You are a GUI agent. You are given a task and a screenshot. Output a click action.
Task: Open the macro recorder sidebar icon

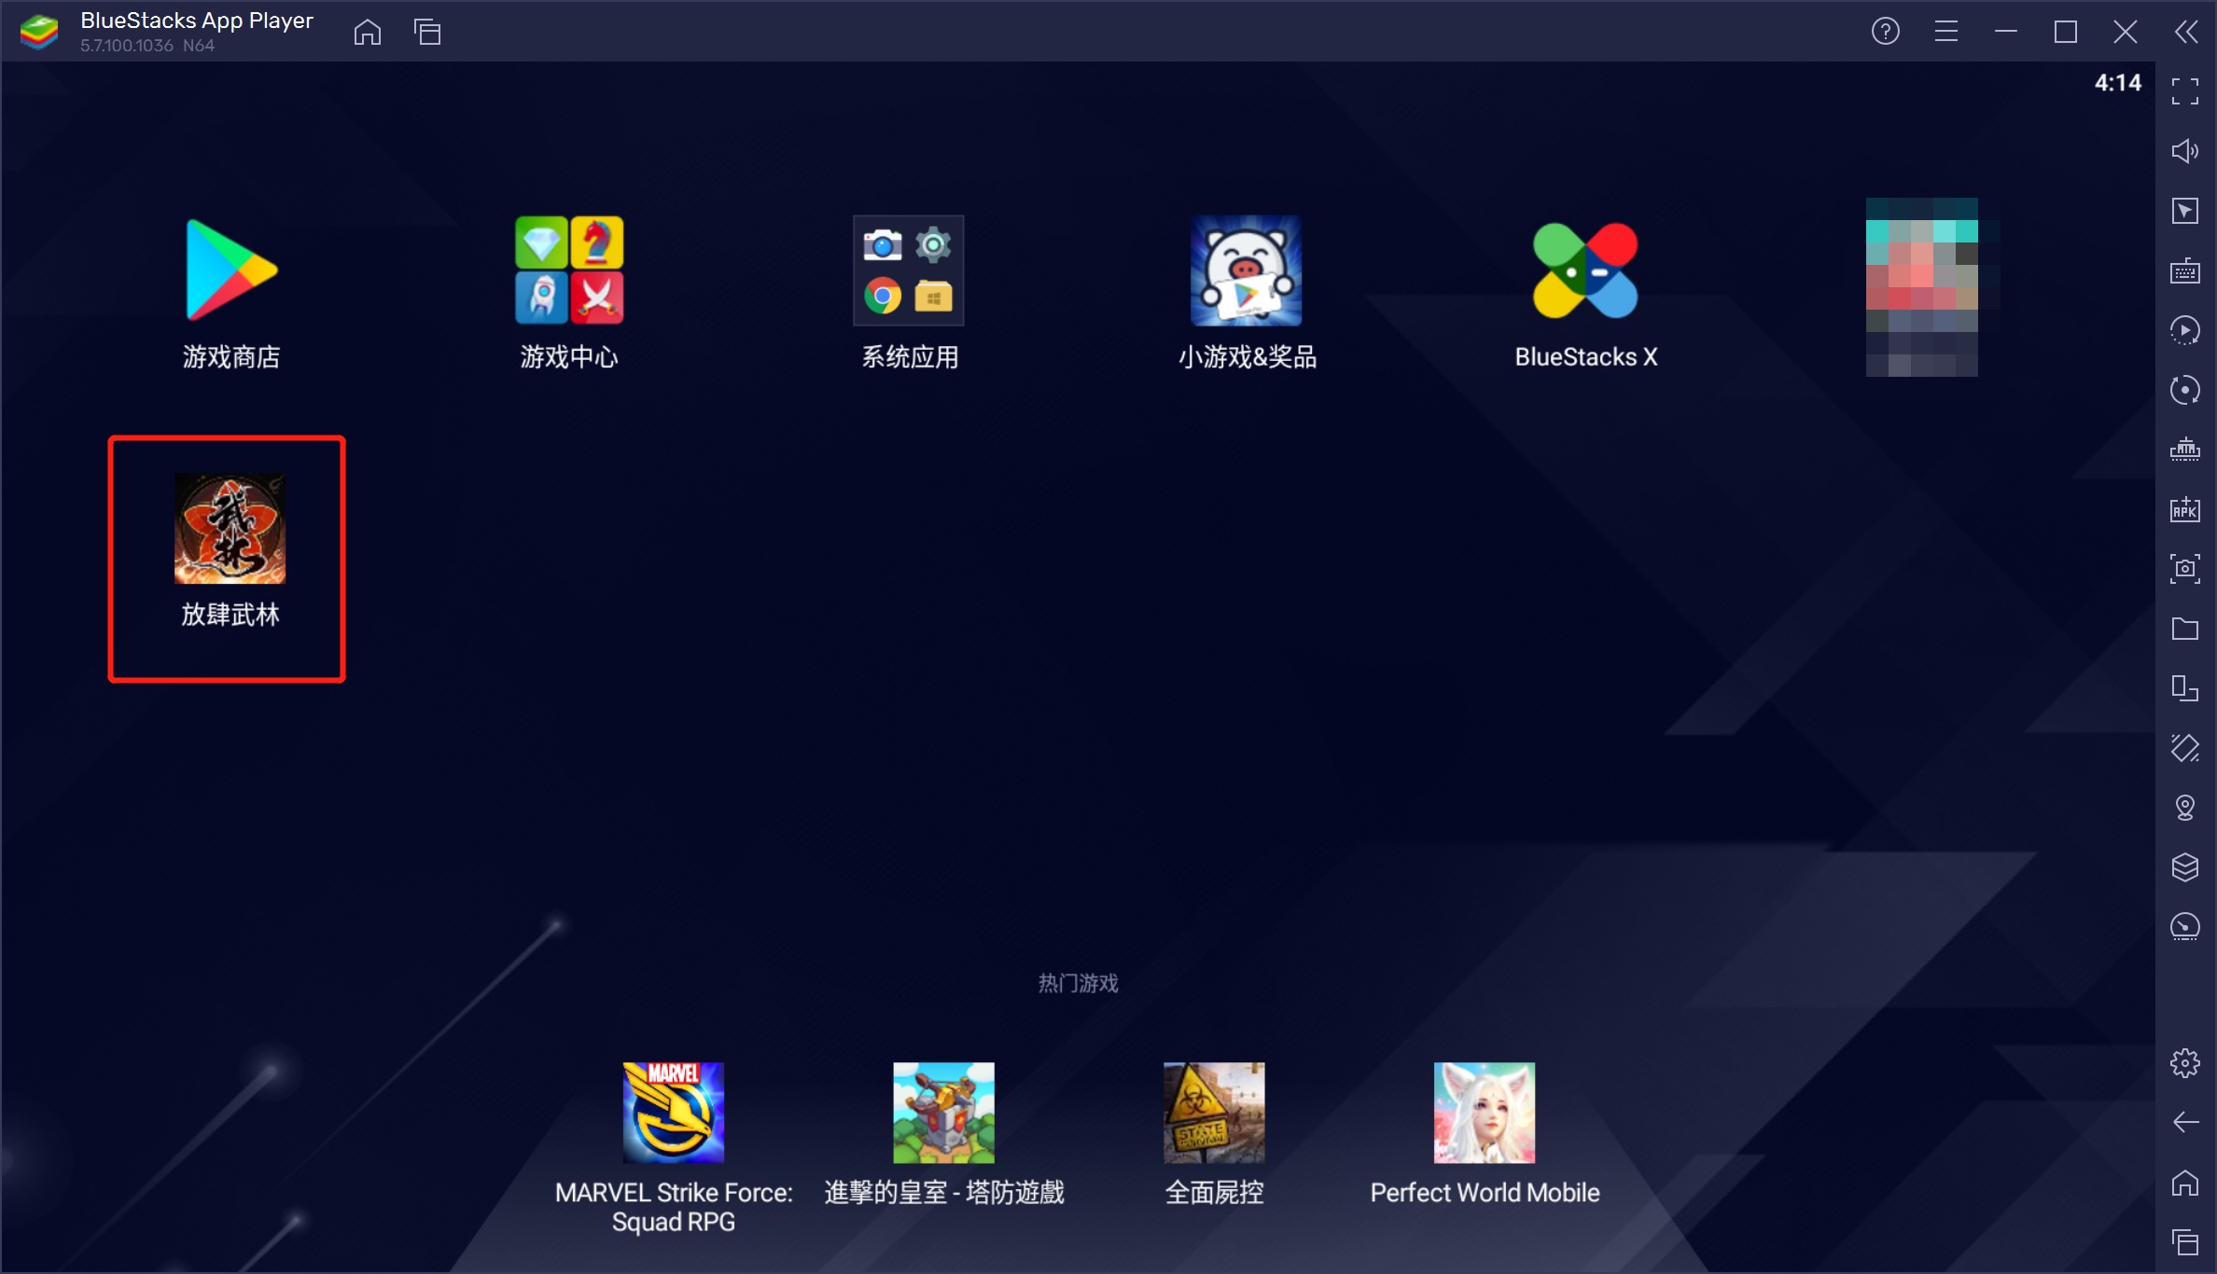[x=2185, y=331]
